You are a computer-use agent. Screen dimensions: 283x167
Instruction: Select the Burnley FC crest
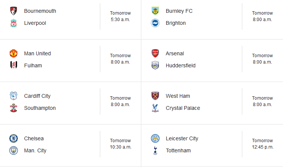pos(155,11)
